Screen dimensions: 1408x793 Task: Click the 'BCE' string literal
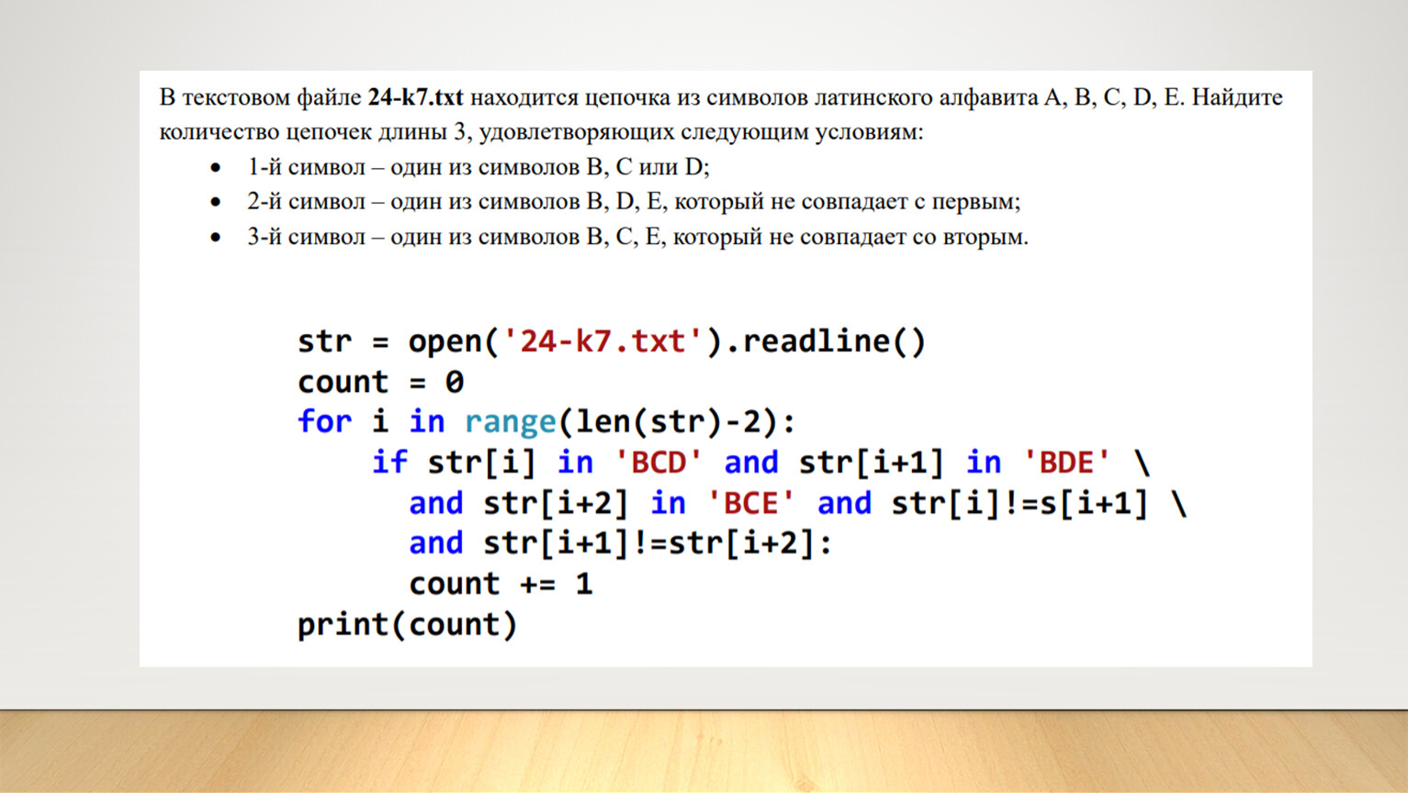click(x=750, y=503)
